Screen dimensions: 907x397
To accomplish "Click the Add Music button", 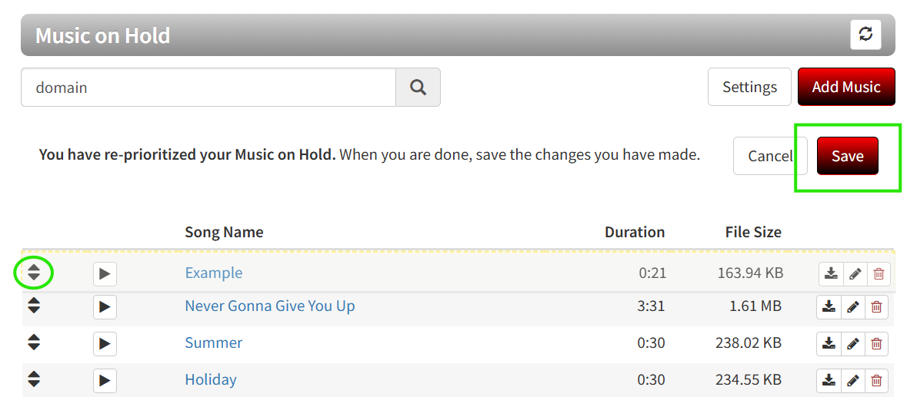I will tap(846, 87).
